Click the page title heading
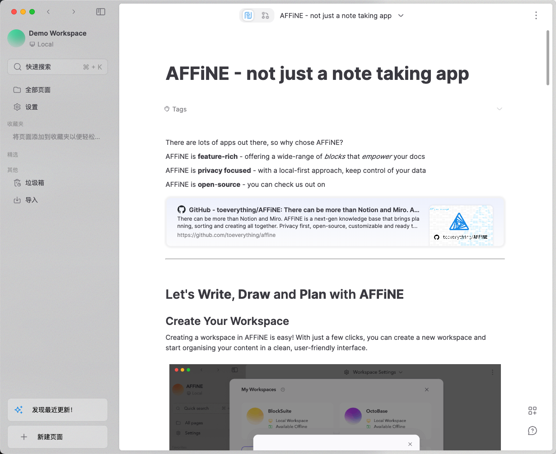 tap(317, 73)
